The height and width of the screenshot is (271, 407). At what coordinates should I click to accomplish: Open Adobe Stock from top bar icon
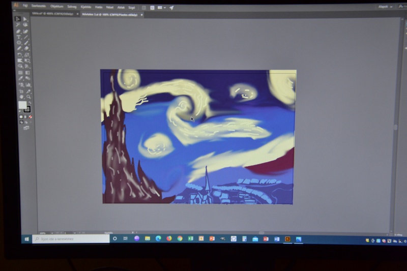(152, 8)
